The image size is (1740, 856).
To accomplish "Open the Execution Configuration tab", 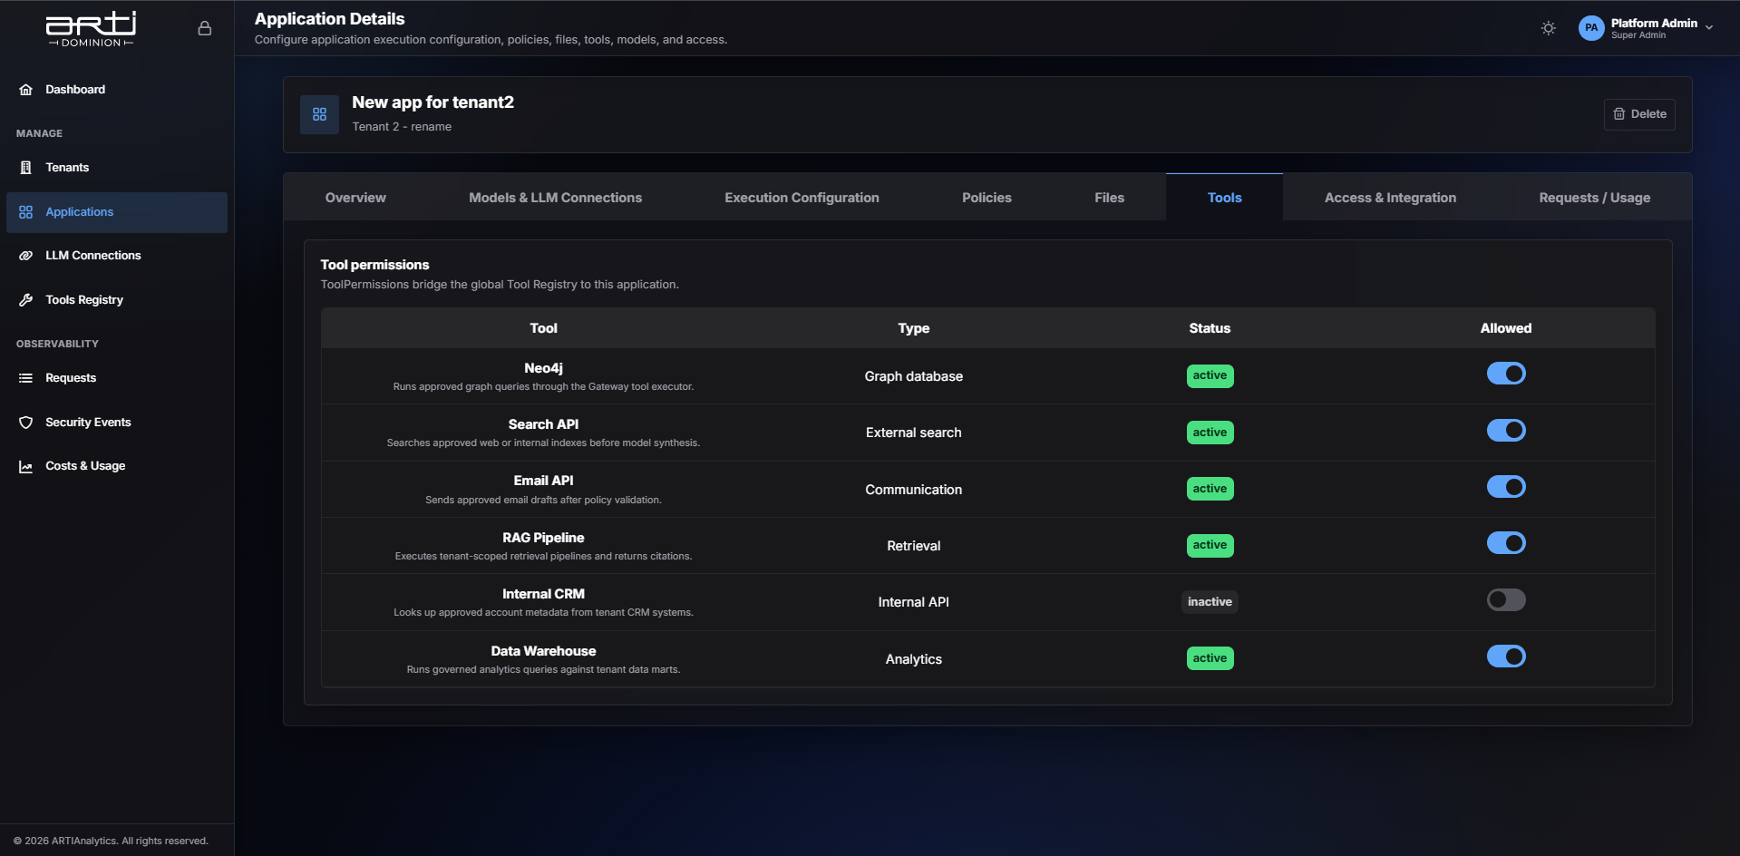I will (x=802, y=198).
